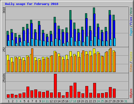Click day 7 on the x-axis
Viewport: 134px width, 104px height.
[x=32, y=101]
